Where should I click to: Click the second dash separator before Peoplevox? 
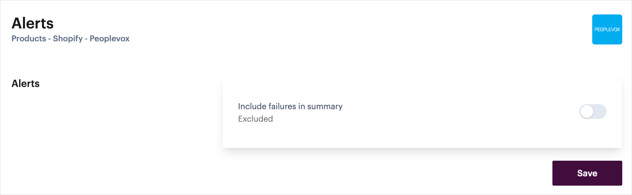(86, 39)
